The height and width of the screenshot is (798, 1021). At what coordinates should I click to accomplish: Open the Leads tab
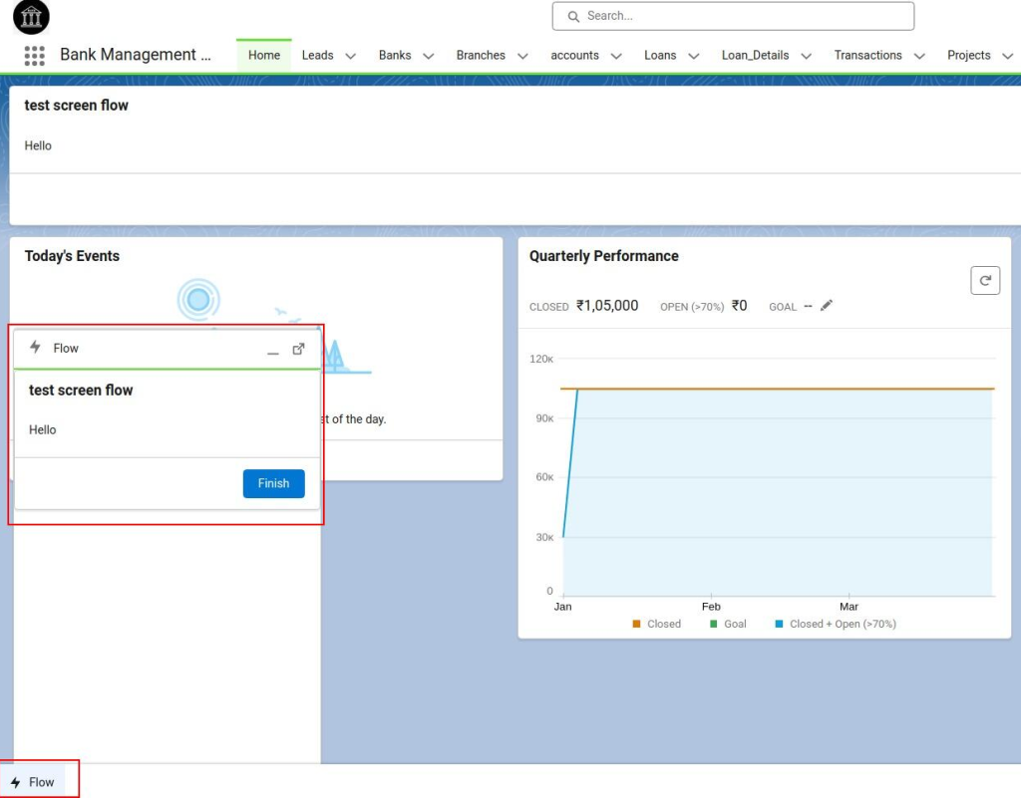click(317, 55)
